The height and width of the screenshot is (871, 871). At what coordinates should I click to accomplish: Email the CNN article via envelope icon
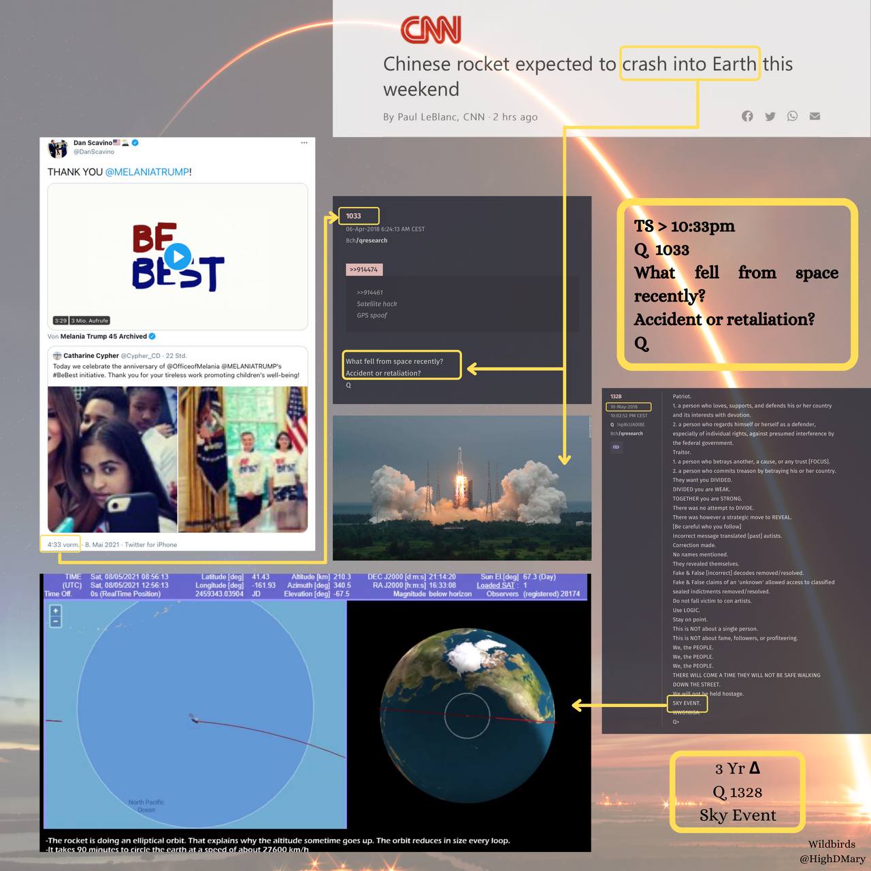(815, 116)
